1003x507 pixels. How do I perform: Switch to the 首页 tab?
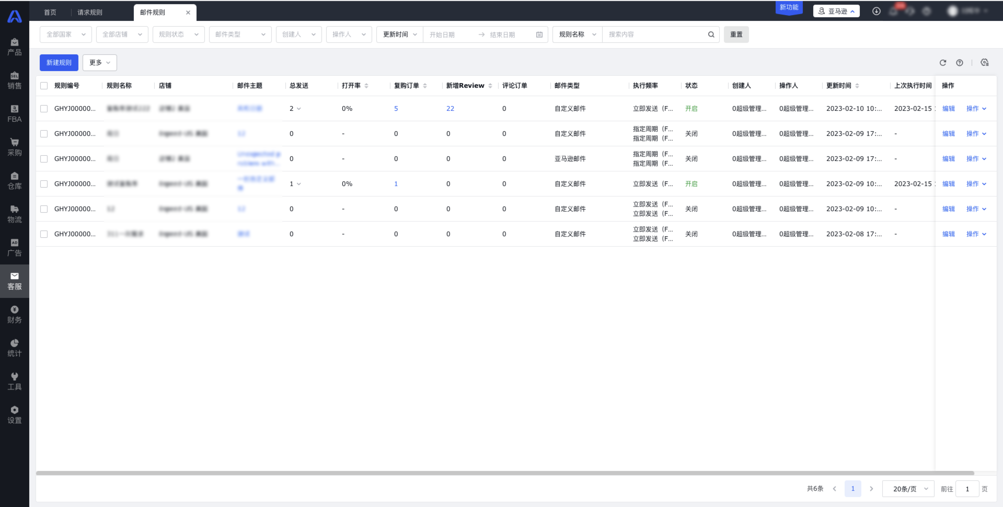click(50, 13)
